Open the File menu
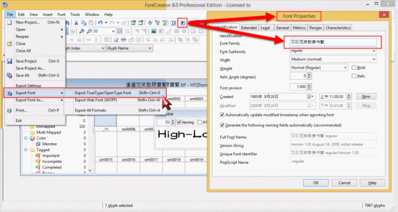Viewport: 398px width, 212px height. [x=10, y=14]
